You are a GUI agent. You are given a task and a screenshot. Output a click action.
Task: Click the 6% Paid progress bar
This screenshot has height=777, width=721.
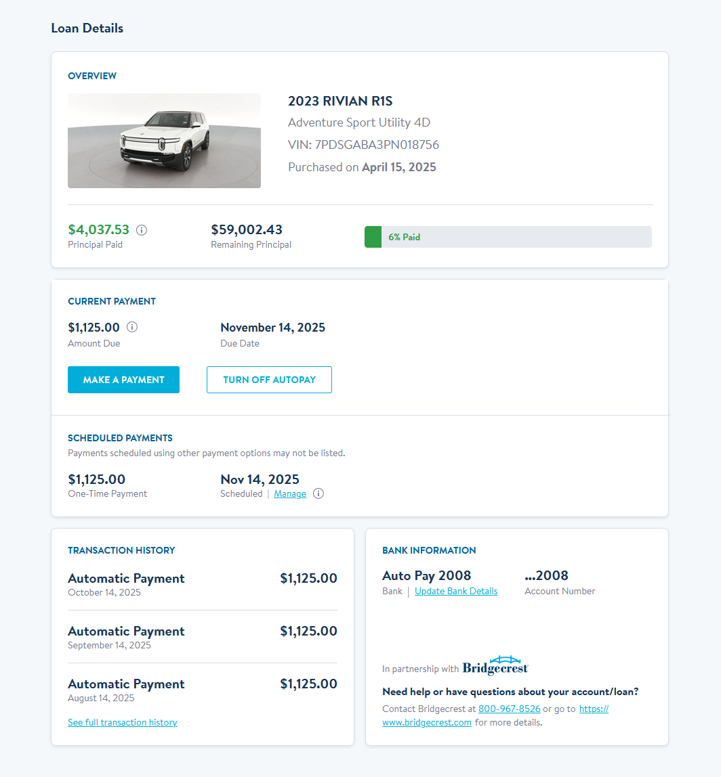pos(508,237)
